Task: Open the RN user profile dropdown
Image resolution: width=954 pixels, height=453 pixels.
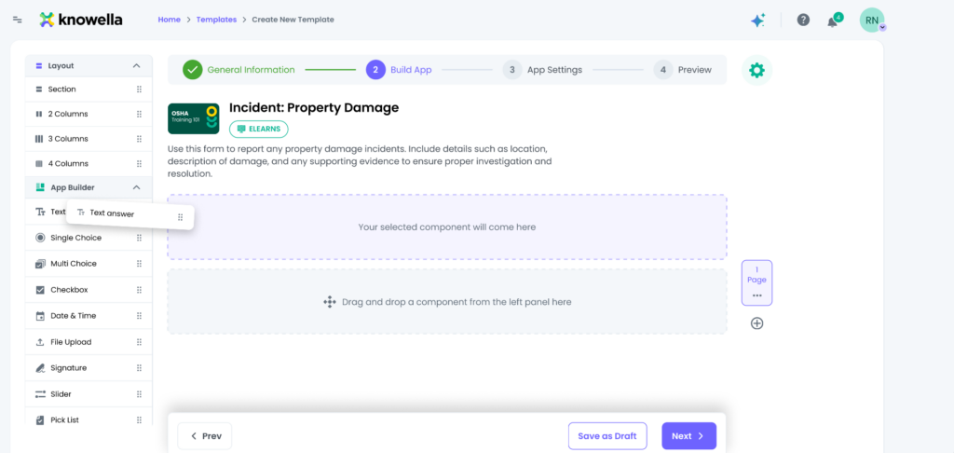Action: click(x=873, y=21)
